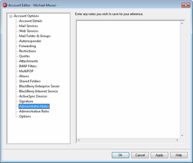
Task: Click the notes scrollbar up arrow
Action: tap(182, 23)
